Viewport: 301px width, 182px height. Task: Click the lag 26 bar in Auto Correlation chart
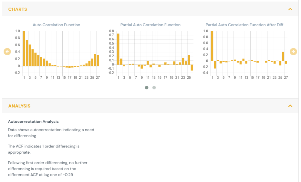(95, 60)
